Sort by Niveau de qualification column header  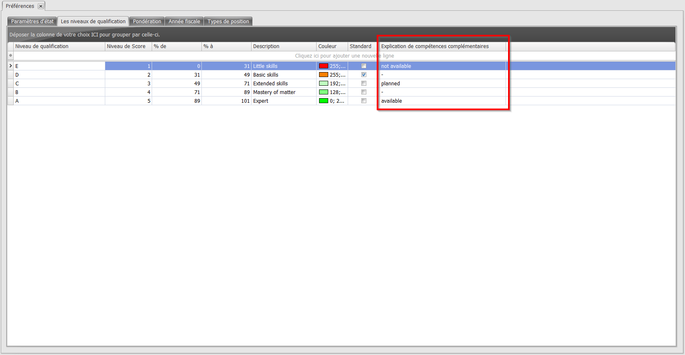tap(59, 46)
